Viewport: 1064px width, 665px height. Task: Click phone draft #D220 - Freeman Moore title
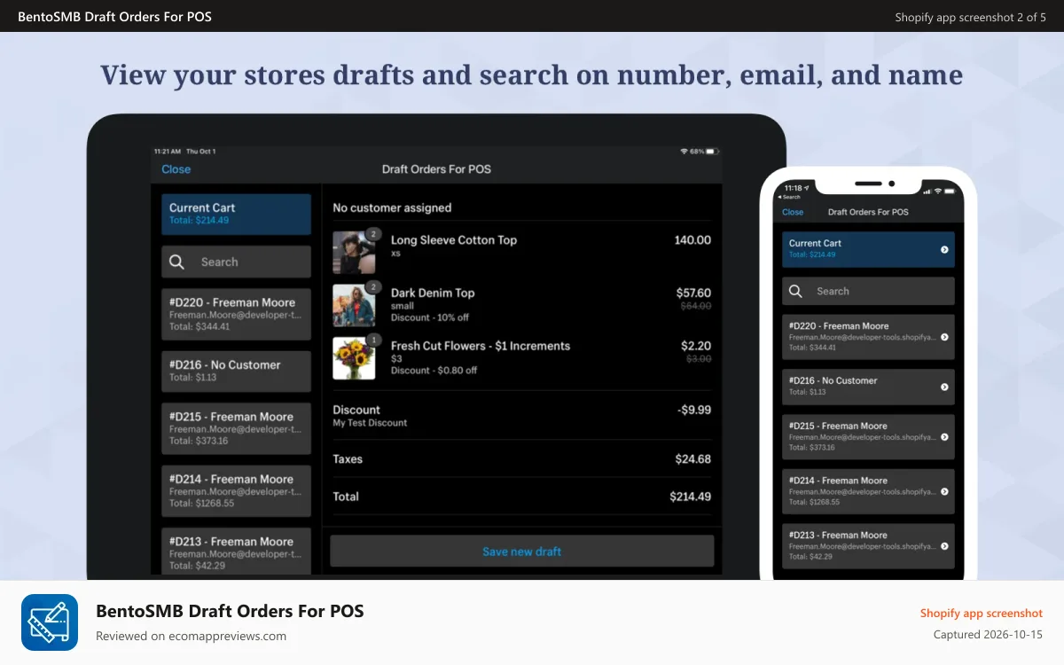839,326
